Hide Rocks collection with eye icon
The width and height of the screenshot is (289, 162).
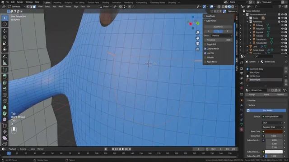pos(282,18)
